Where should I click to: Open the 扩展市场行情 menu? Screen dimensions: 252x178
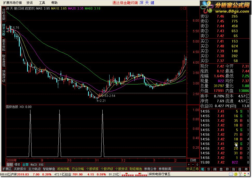[12, 3]
